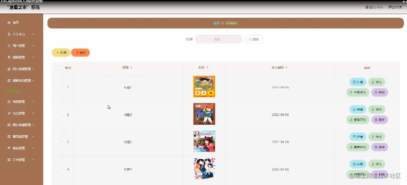Expand the 个人中心 menu chevron
The height and width of the screenshot is (185, 407).
click(x=33, y=34)
